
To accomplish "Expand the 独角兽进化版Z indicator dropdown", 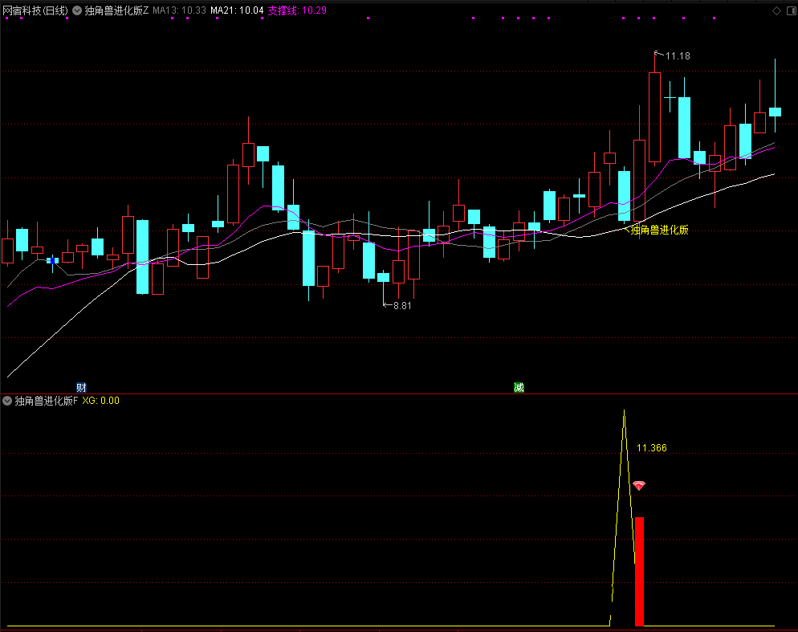I will click(77, 11).
